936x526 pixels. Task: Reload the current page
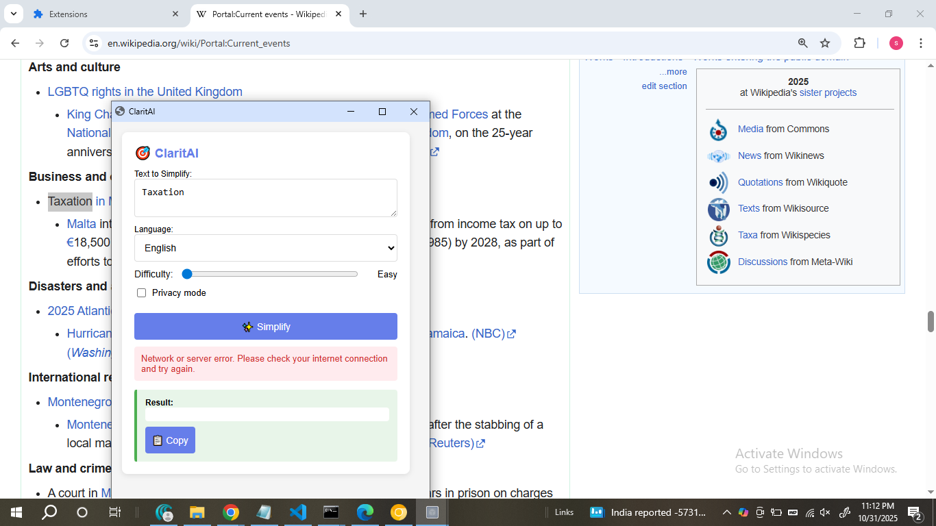pyautogui.click(x=64, y=43)
